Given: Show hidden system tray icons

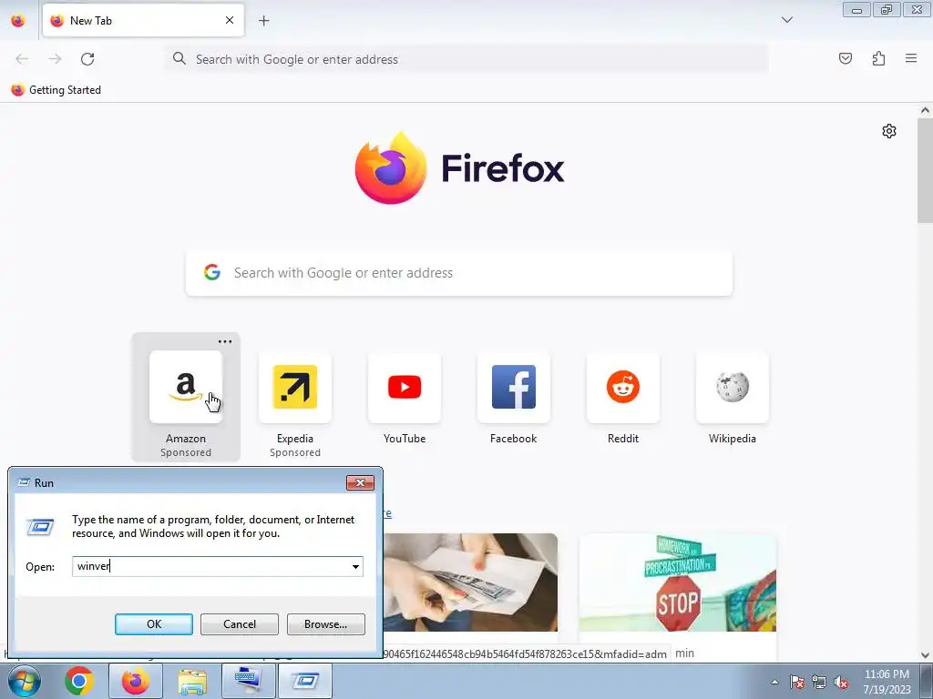Looking at the screenshot, I should pos(774,682).
